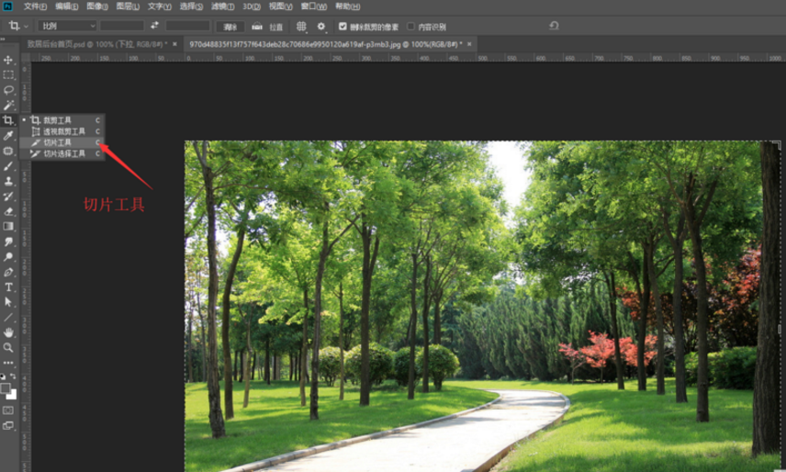Click the Eraser tool
Viewport: 786px width, 472px height.
click(8, 211)
